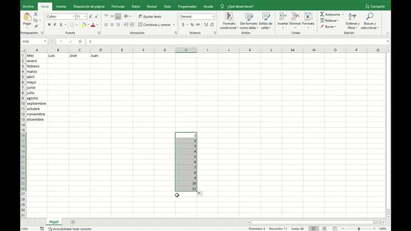Apply the red font color A
Screen dimensions: 411x231
(93, 25)
